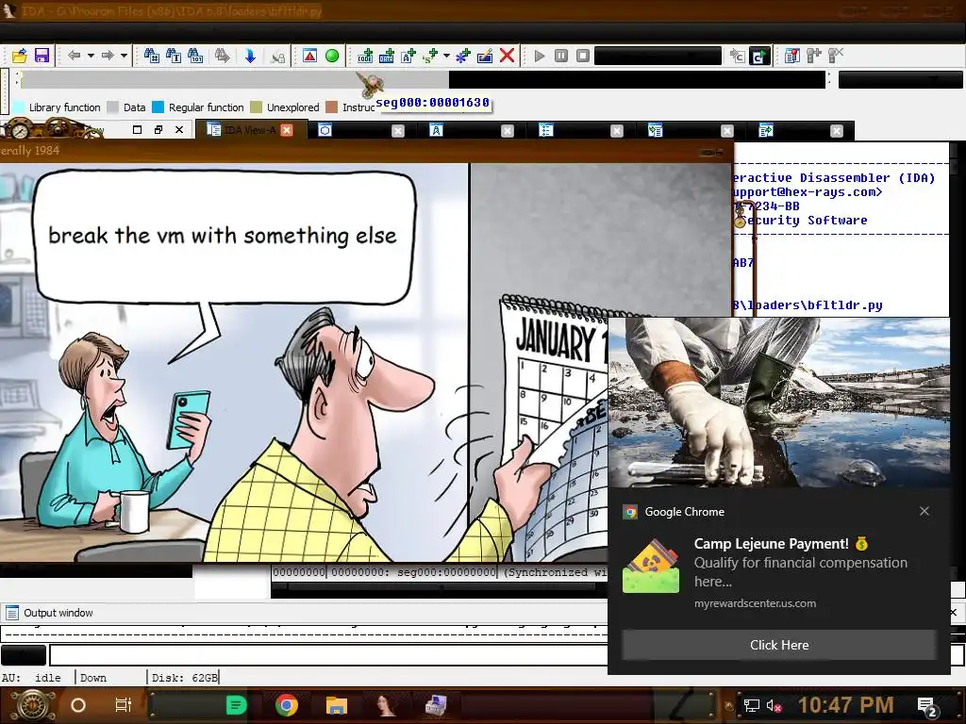Click the Click Here notification button
Screen dimensions: 966x724
click(x=779, y=645)
